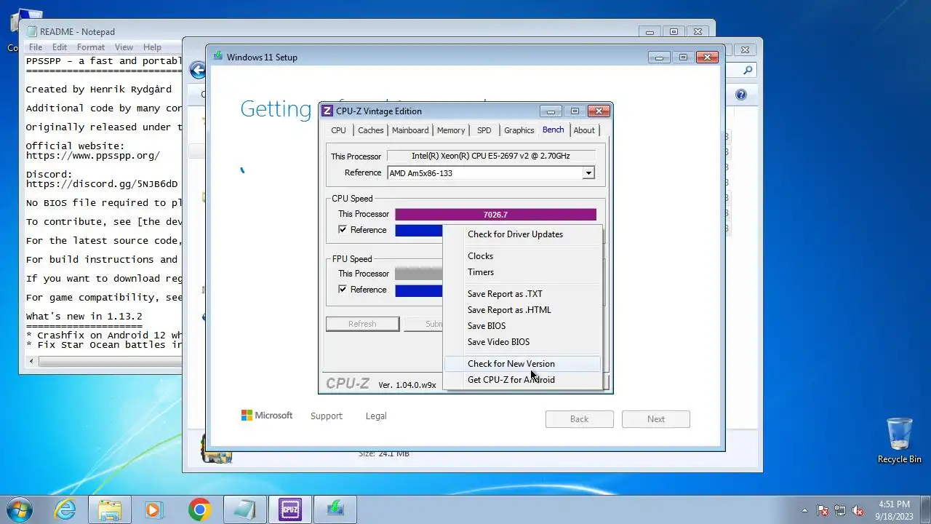This screenshot has width=931, height=524.
Task: Click the "What's new in 1.13.2" line
Action: click(84, 317)
